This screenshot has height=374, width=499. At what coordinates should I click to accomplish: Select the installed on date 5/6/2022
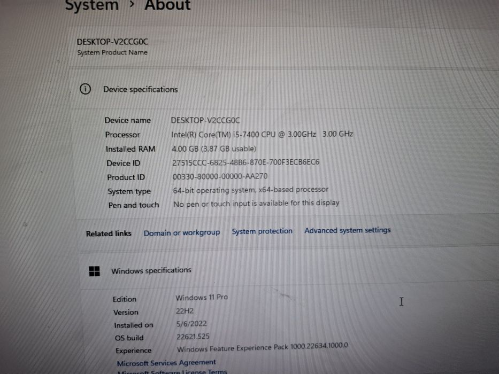[191, 324]
